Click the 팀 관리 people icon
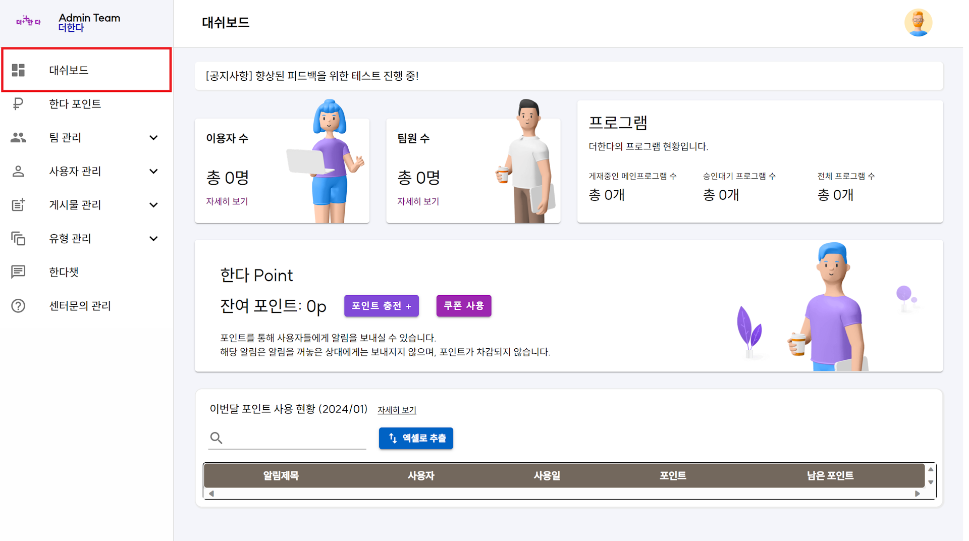Image resolution: width=969 pixels, height=541 pixels. 18,137
